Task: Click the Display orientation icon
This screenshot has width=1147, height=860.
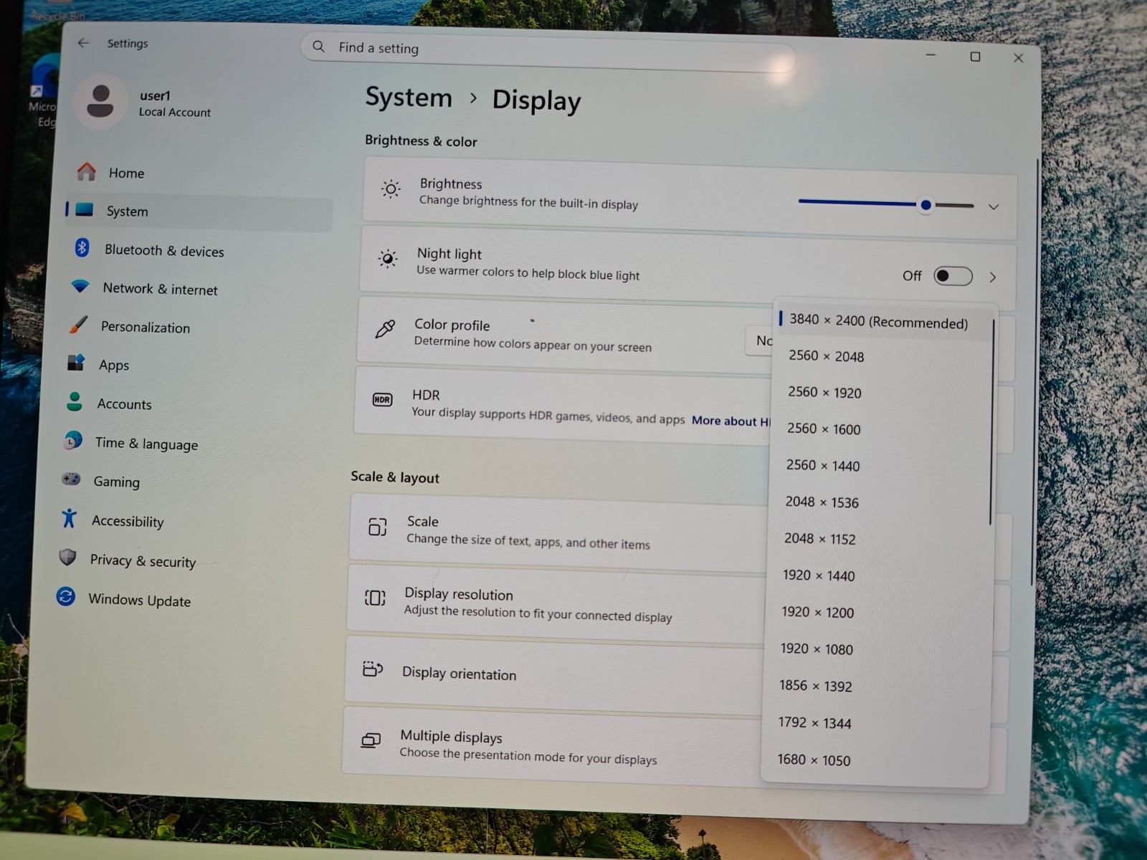Action: 373,669
